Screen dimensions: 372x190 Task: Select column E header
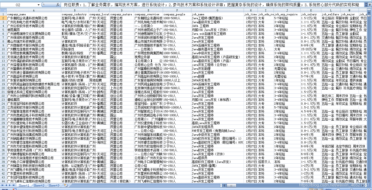point(148,10)
